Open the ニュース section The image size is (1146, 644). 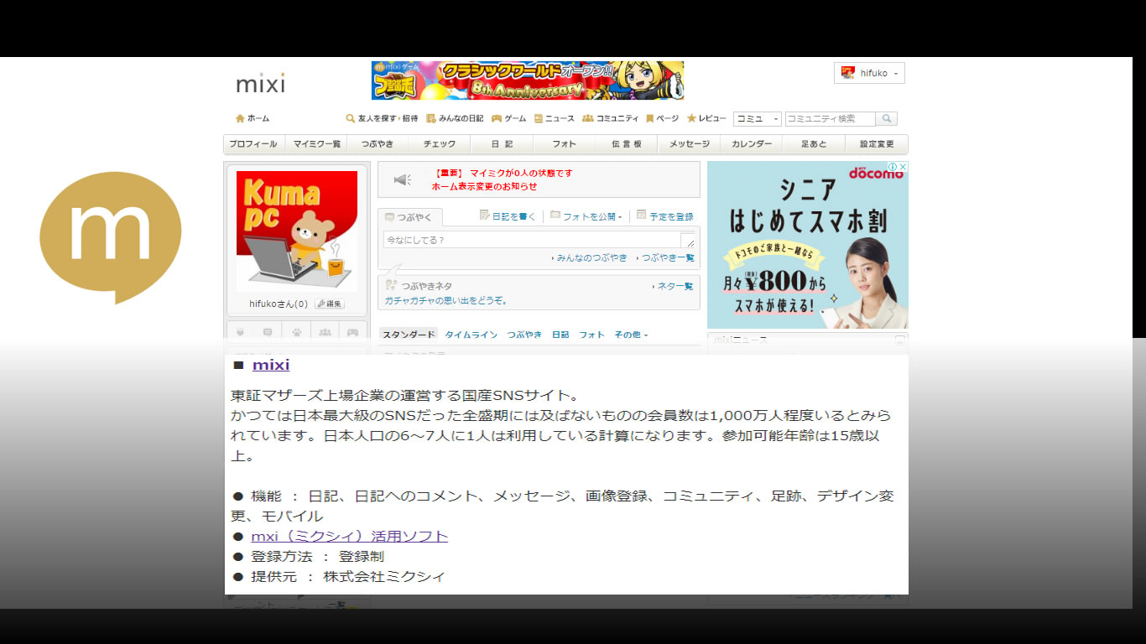555,118
